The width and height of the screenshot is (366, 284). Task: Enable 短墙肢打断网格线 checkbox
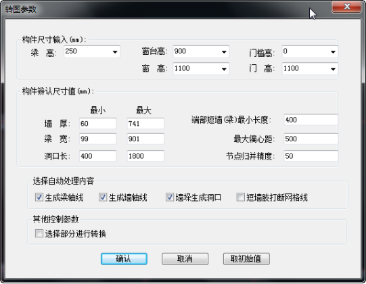click(240, 197)
